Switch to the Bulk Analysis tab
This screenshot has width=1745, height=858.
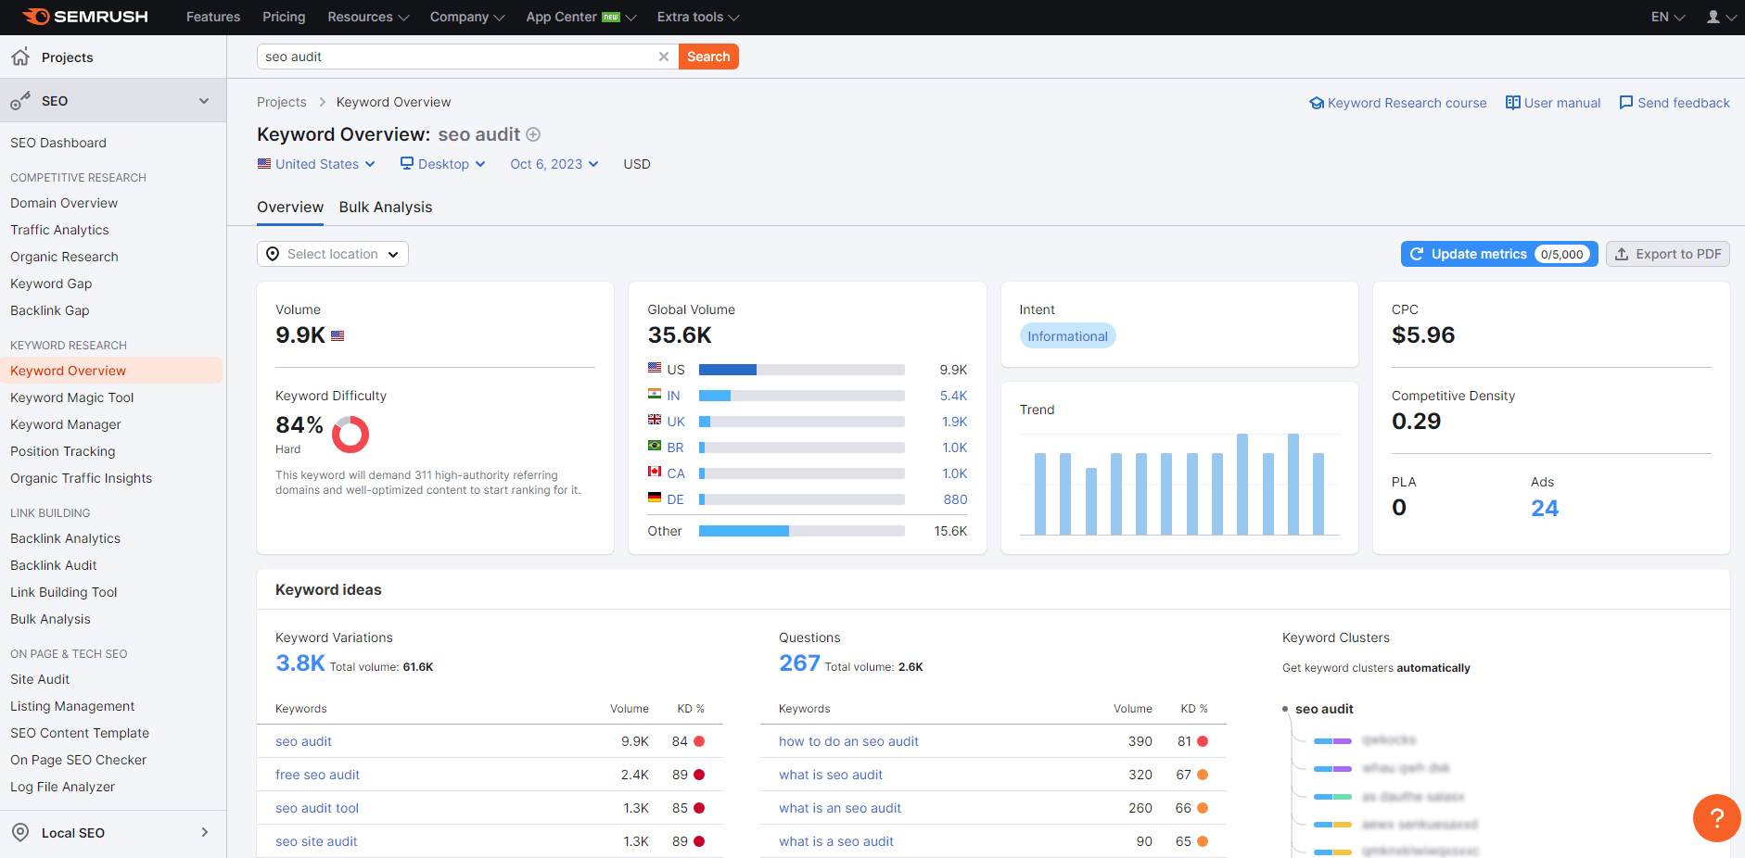click(x=386, y=207)
